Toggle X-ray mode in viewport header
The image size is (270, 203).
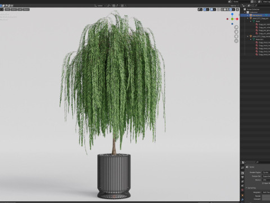coord(218,10)
